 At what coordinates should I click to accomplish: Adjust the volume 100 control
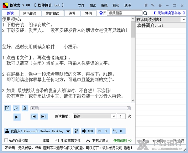(88, 131)
